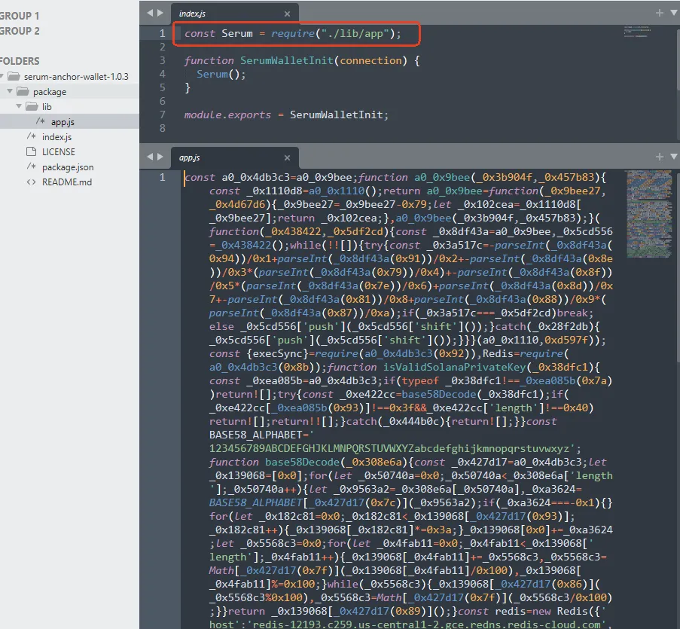The image size is (680, 629).
Task: Add new tab in index.js pane
Action: pyautogui.click(x=660, y=13)
